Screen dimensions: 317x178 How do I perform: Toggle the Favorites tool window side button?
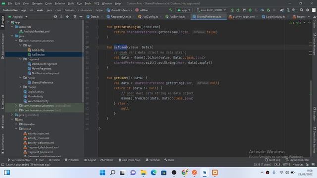tap(2, 122)
